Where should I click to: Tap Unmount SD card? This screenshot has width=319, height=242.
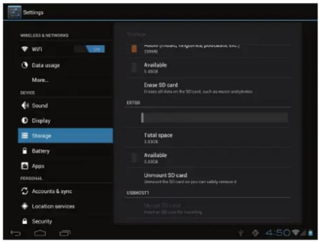[x=208, y=178]
